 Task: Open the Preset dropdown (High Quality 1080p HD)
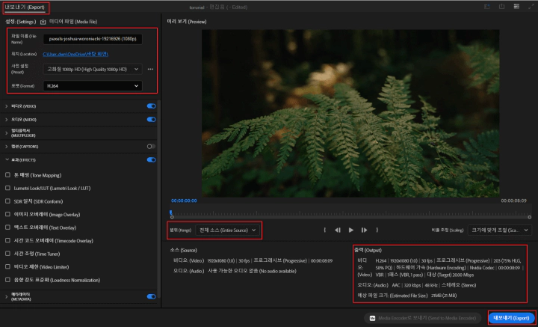click(x=93, y=69)
